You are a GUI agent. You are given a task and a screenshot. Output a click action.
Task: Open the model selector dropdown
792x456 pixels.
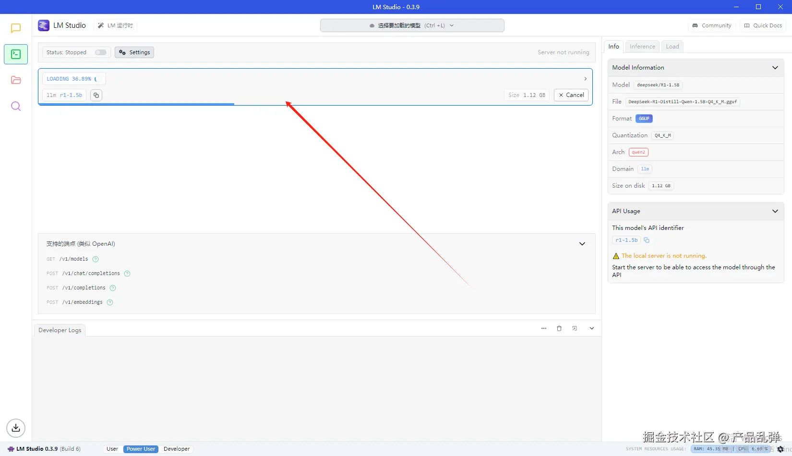point(412,25)
